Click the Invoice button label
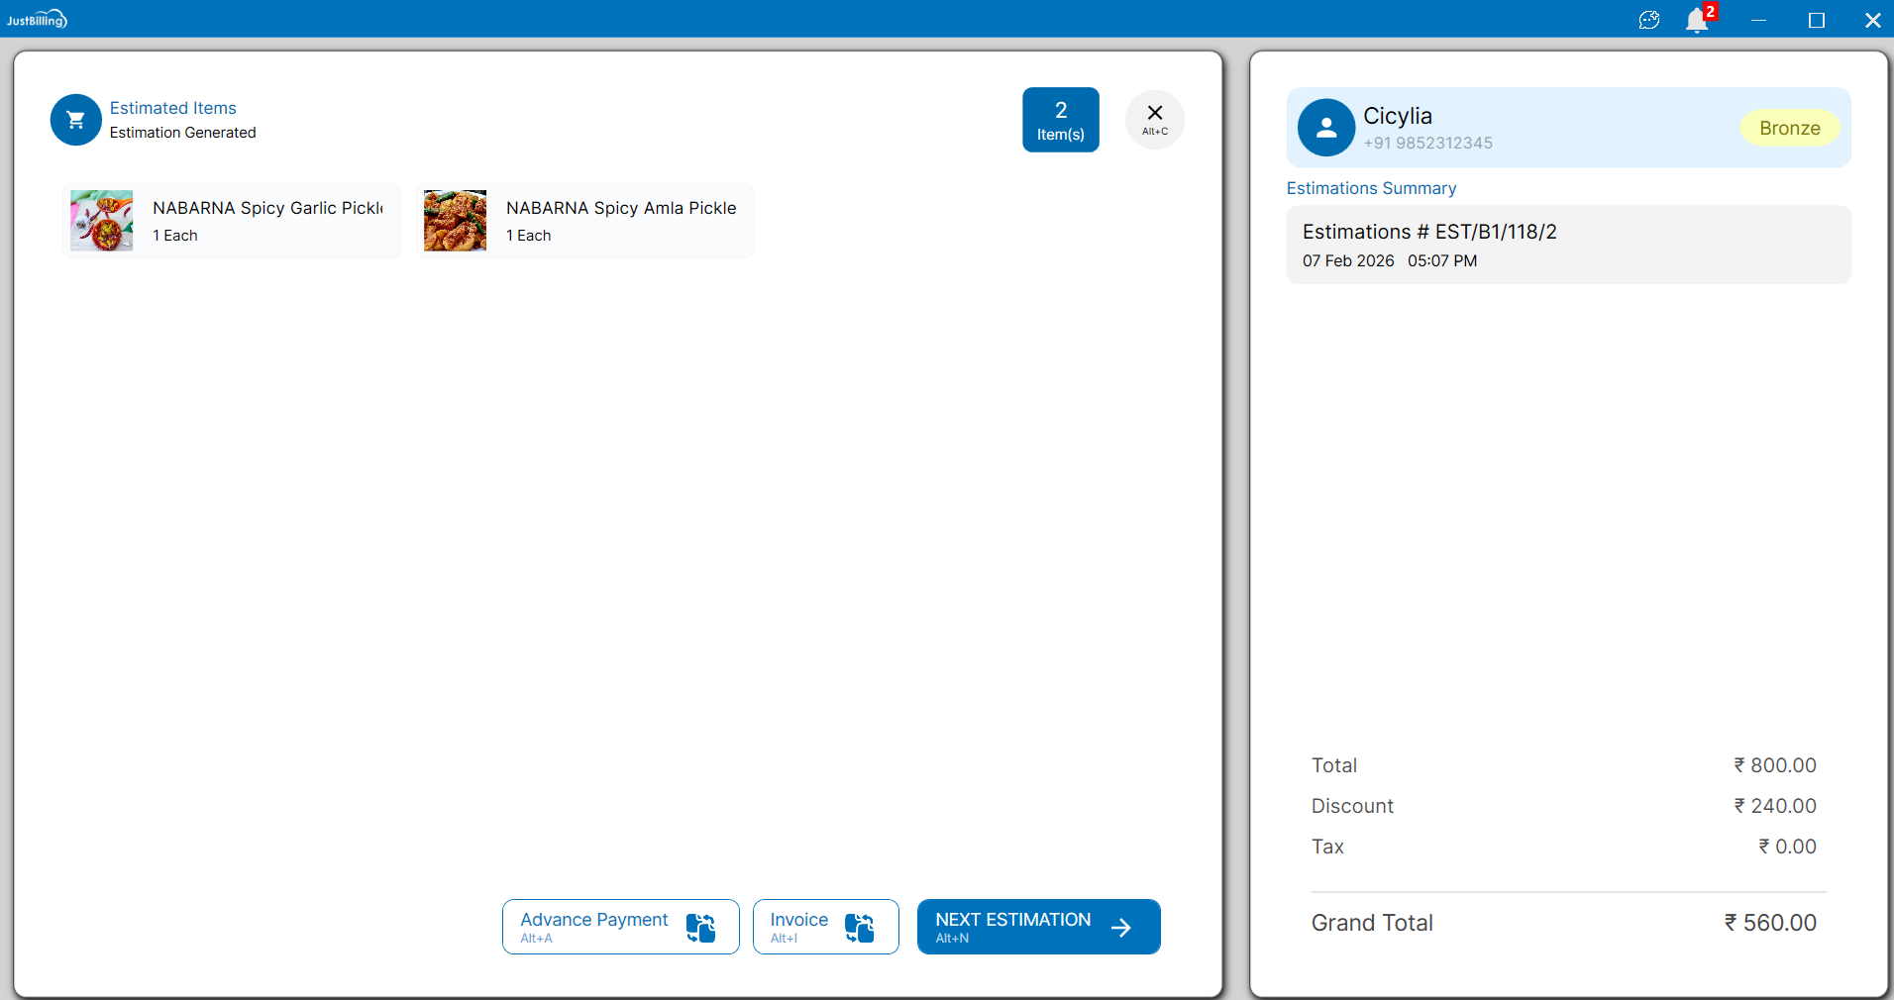This screenshot has width=1894, height=1000. [798, 920]
